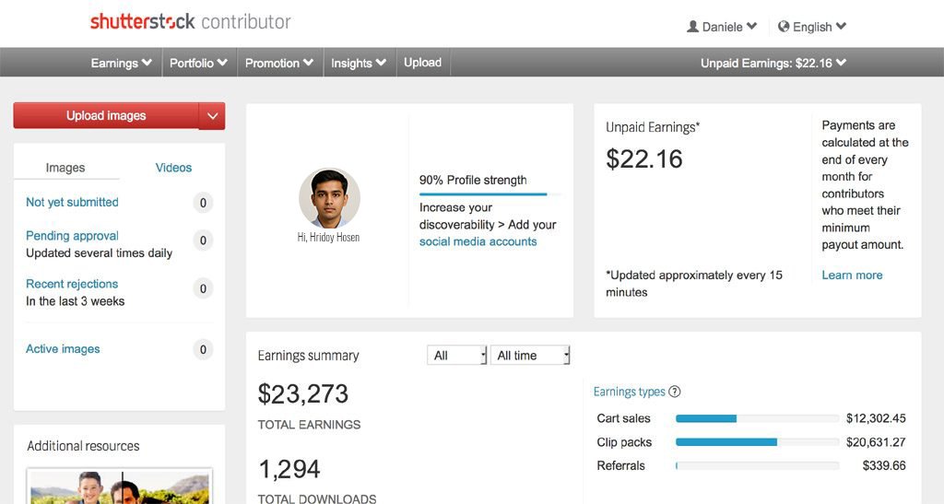
Task: Open the social media accounts link
Action: coord(478,241)
